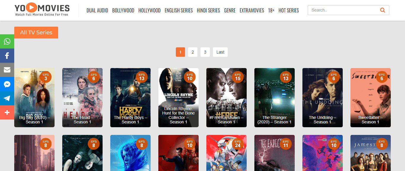
Task: Open the Bollywood menu
Action: [123, 10]
